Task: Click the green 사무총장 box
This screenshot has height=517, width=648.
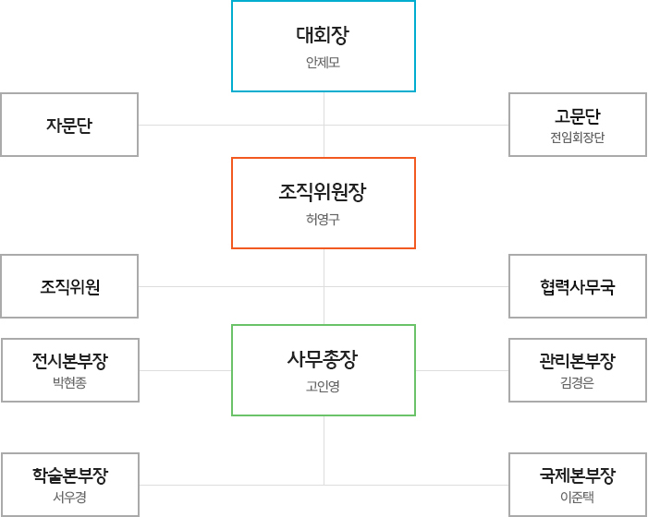Action: pos(324,370)
